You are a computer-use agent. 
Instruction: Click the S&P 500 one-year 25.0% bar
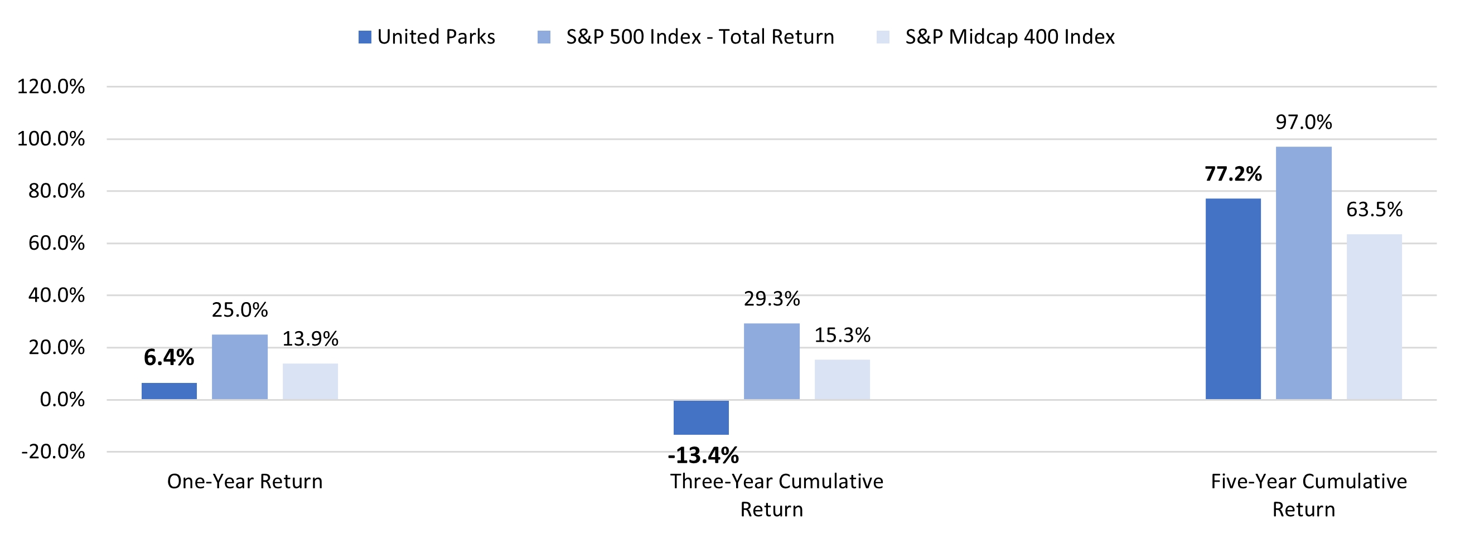(x=239, y=367)
